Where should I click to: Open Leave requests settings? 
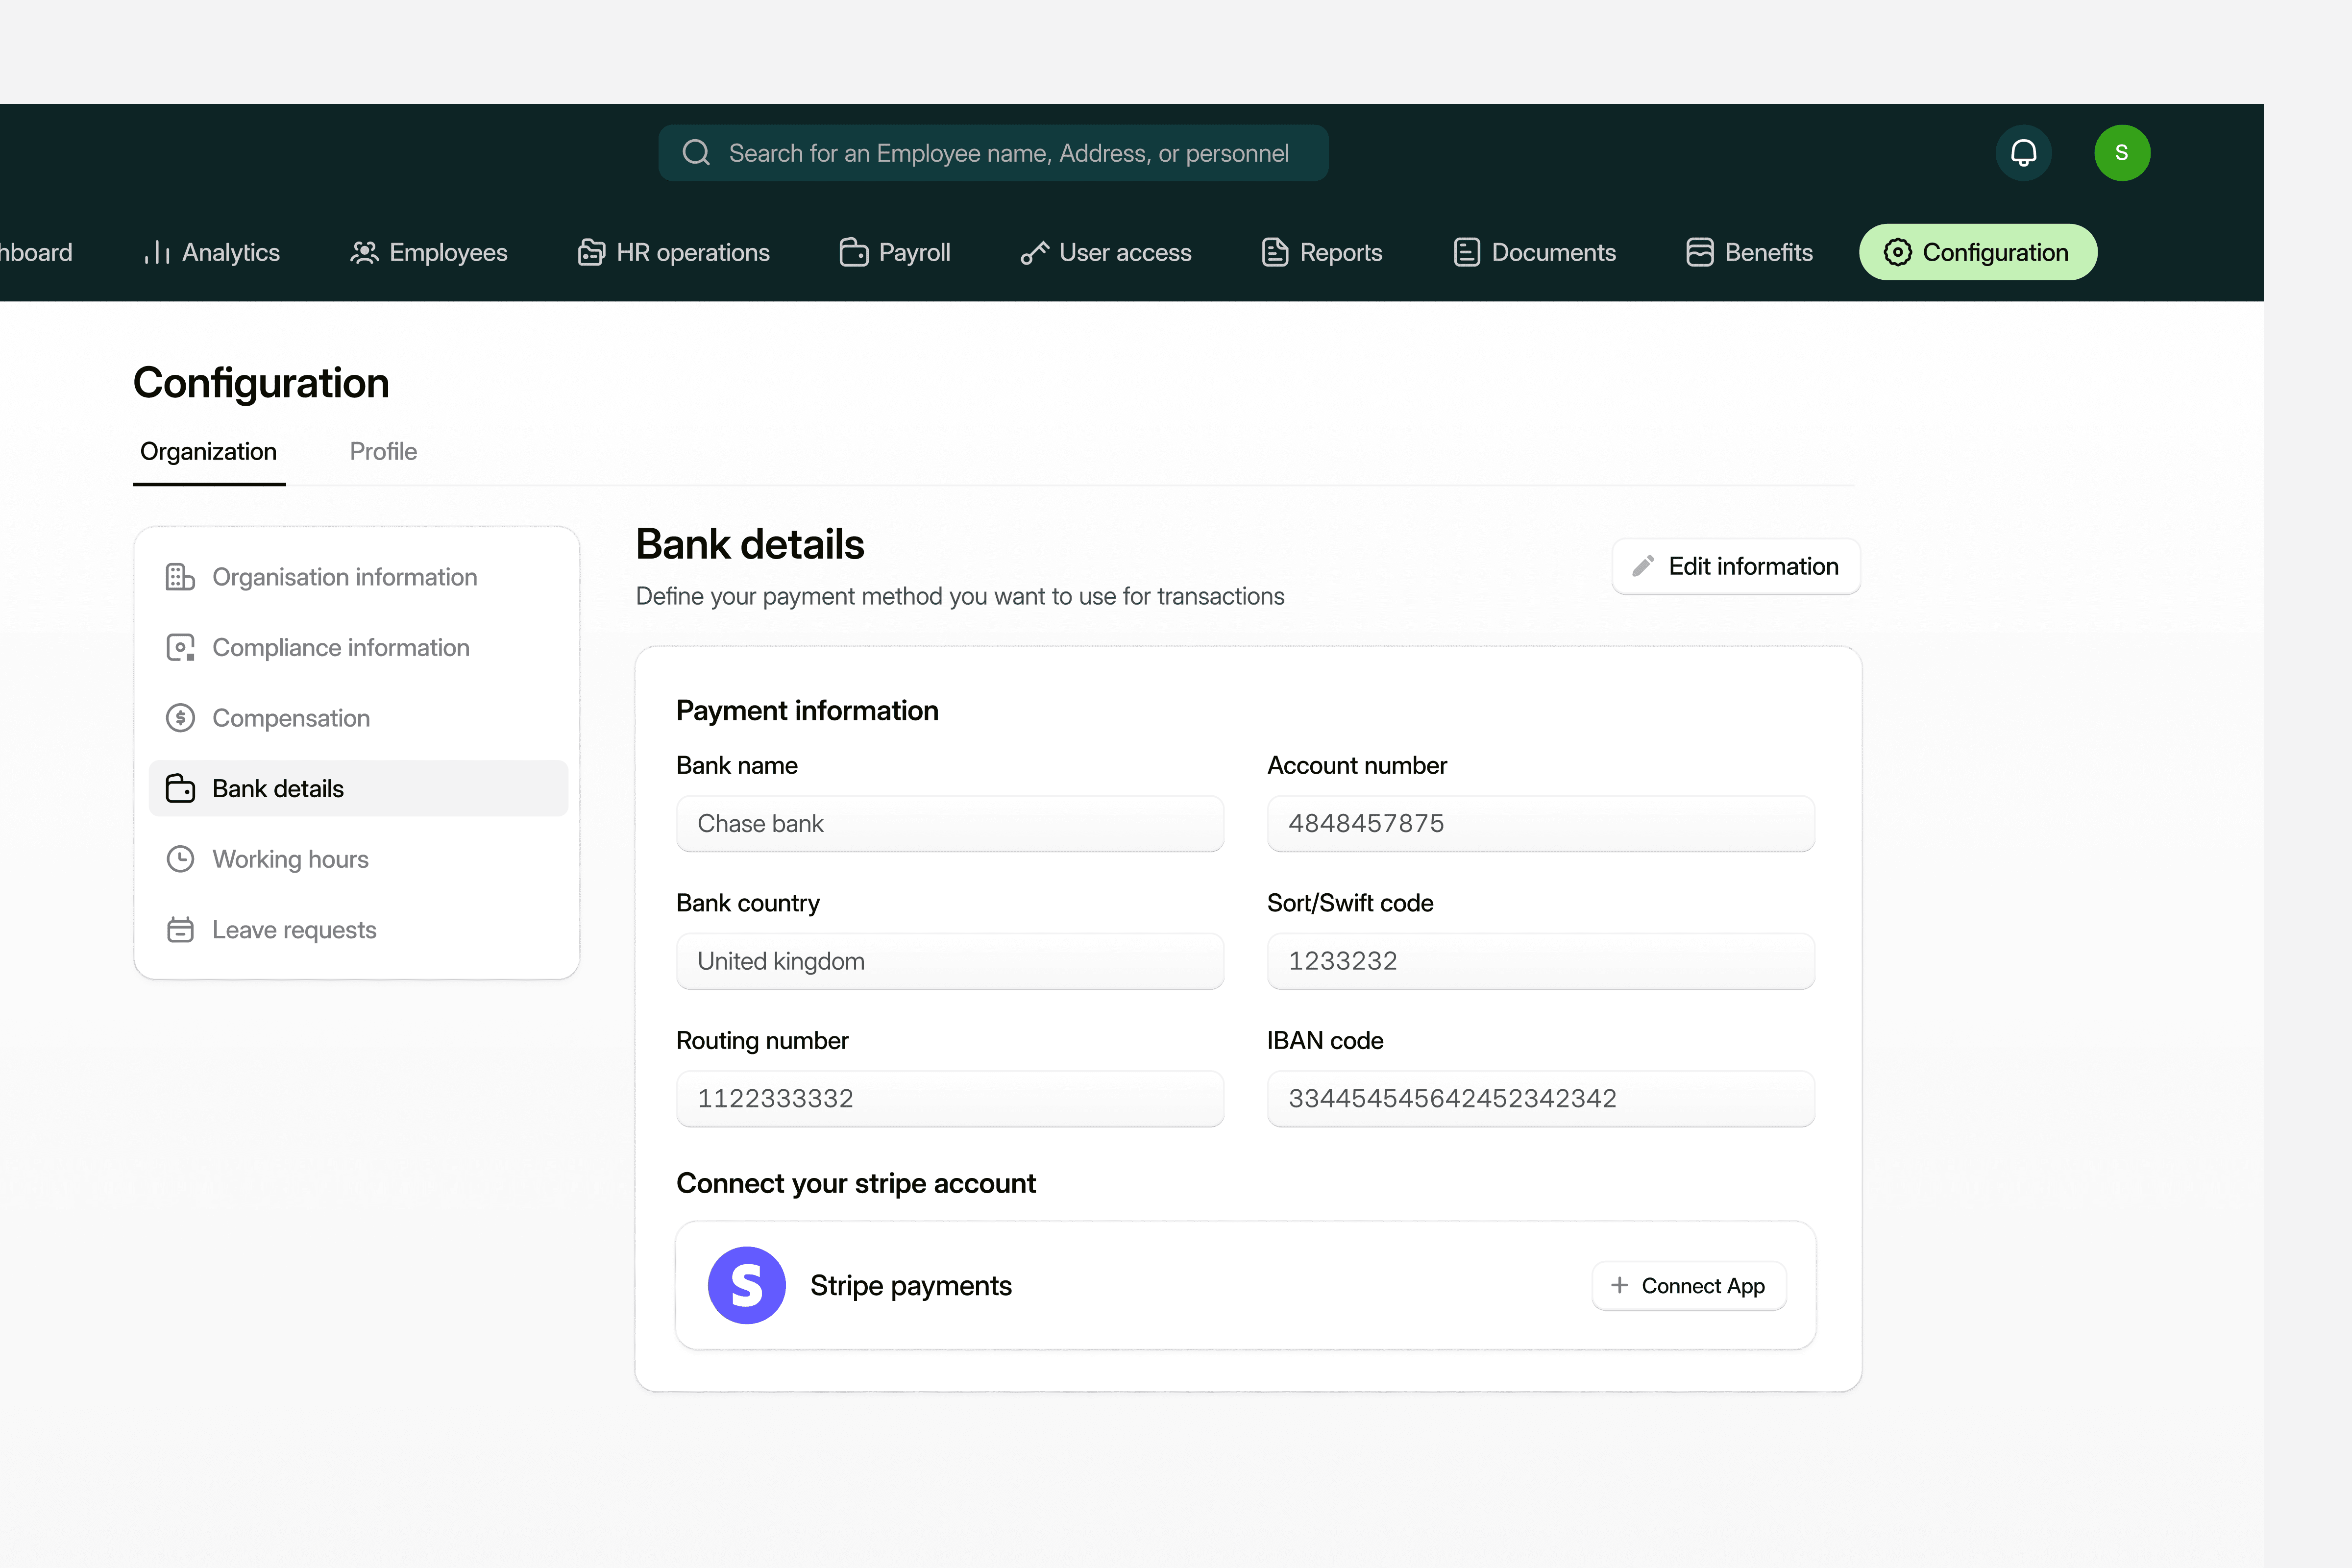pos(358,930)
